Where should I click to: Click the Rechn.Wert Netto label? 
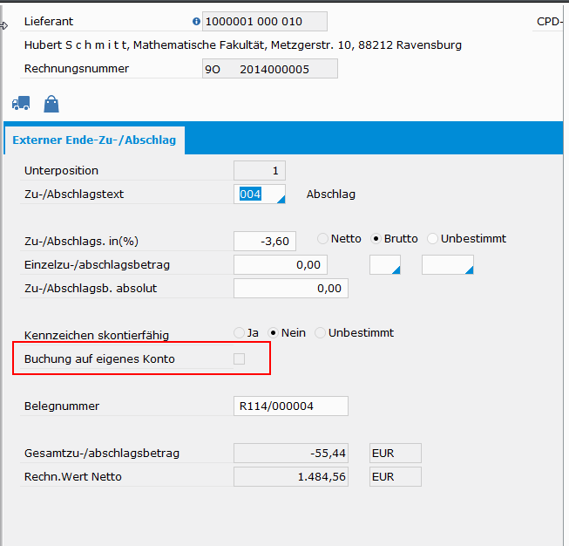(x=73, y=476)
